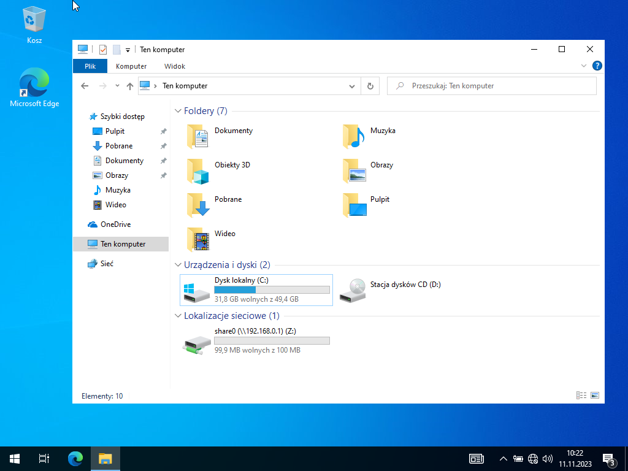This screenshot has height=471, width=628.
Task: Open the Komputer ribbon tab
Action: [x=131, y=66]
